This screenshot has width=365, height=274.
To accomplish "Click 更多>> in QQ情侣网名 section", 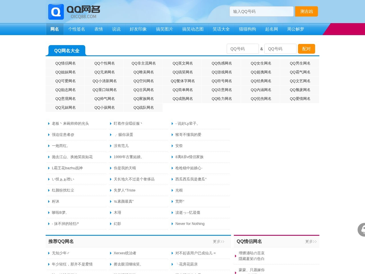I will (x=311, y=242).
